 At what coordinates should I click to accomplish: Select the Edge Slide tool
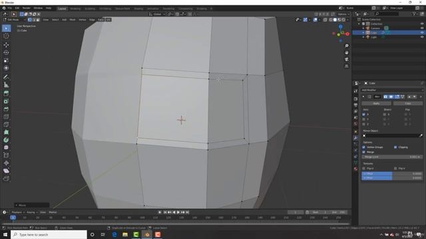(6, 155)
